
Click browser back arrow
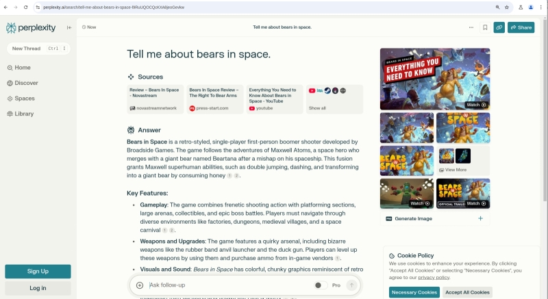point(5,7)
